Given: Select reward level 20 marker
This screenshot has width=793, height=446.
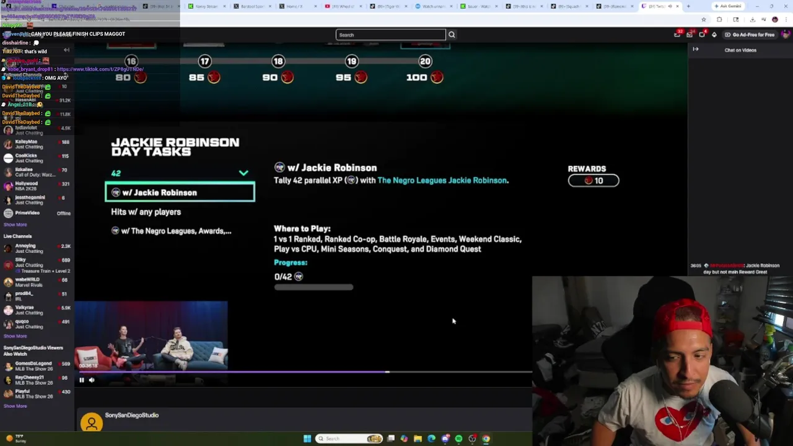Looking at the screenshot, I should coord(425,61).
